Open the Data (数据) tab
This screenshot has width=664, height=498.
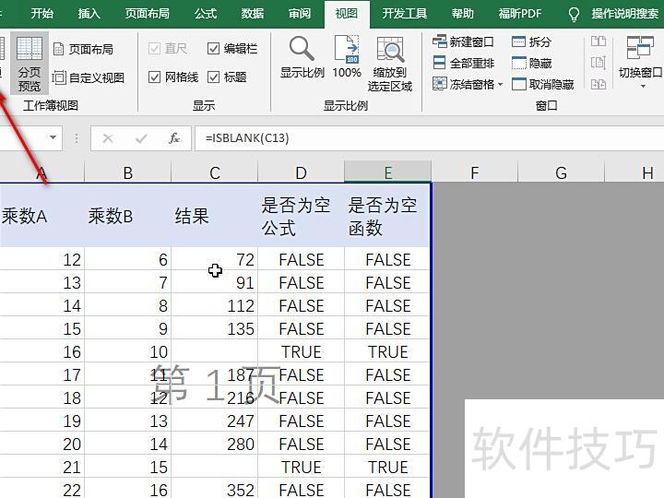(253, 14)
